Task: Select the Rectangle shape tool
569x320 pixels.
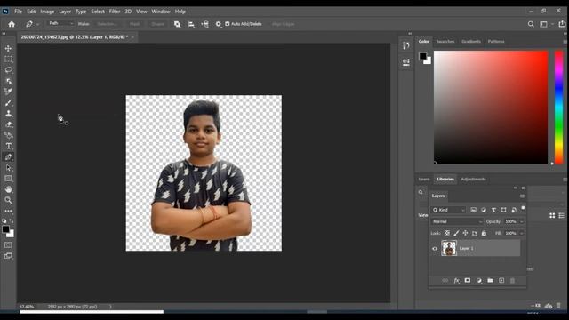Action: point(8,179)
